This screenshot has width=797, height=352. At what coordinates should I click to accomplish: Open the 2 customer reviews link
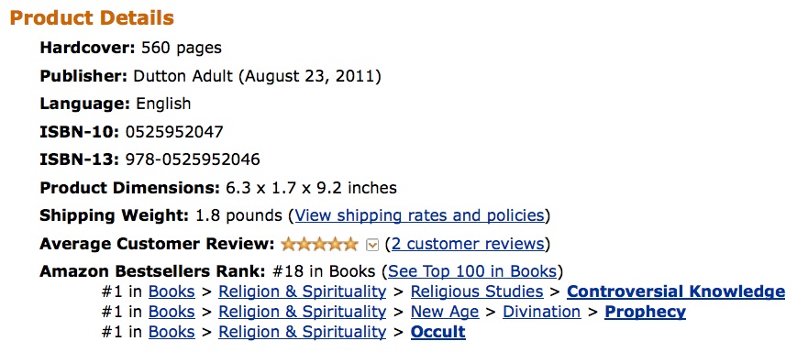click(x=468, y=244)
